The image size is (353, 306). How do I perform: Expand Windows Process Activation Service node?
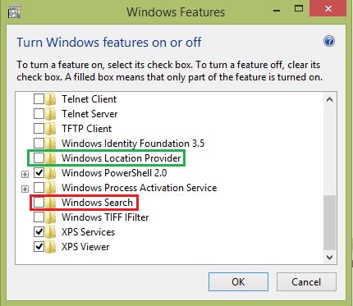(25, 189)
